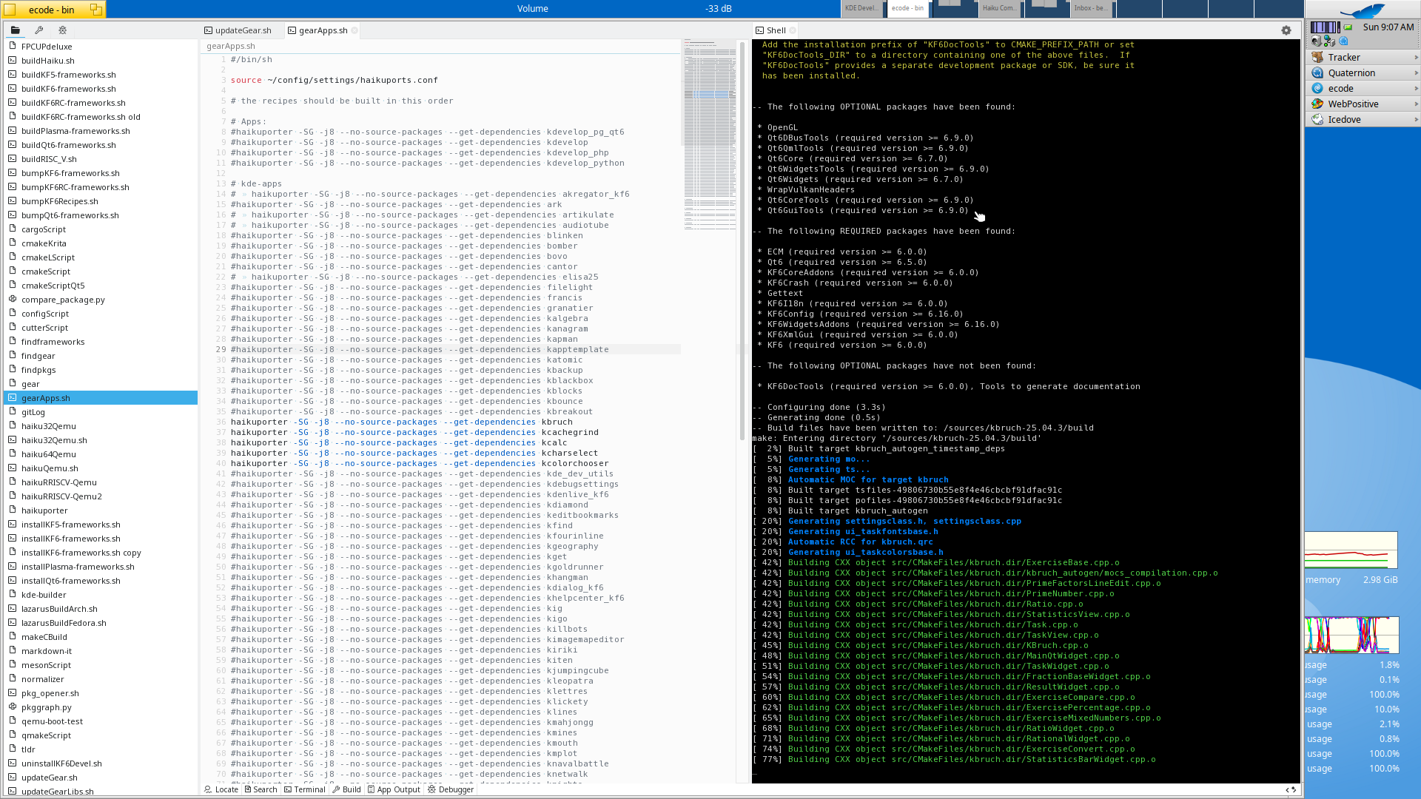The height and width of the screenshot is (799, 1421).
Task: Open the build settings wrench icon
Action: pyautogui.click(x=39, y=30)
